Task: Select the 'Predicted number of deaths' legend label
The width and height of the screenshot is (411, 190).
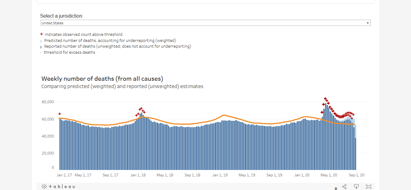Action: [x=110, y=40]
